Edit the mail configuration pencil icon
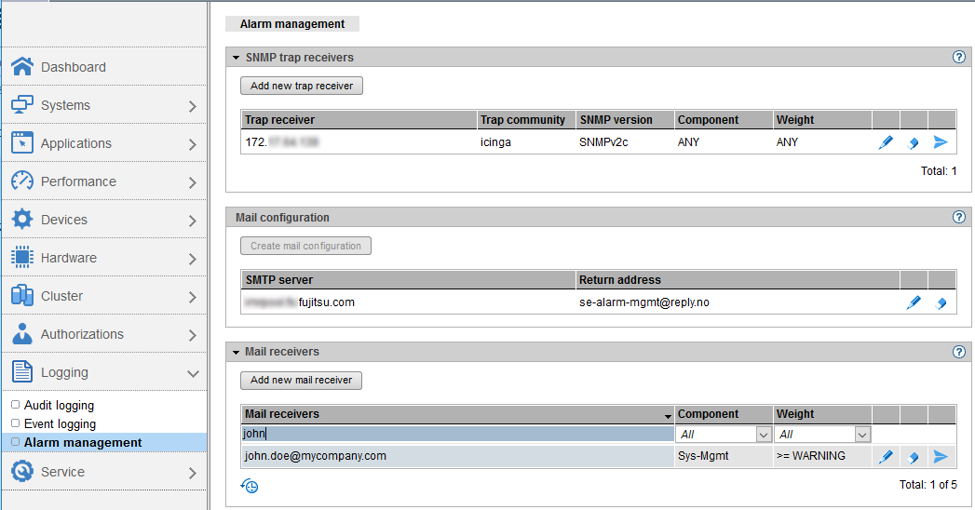 point(914,302)
